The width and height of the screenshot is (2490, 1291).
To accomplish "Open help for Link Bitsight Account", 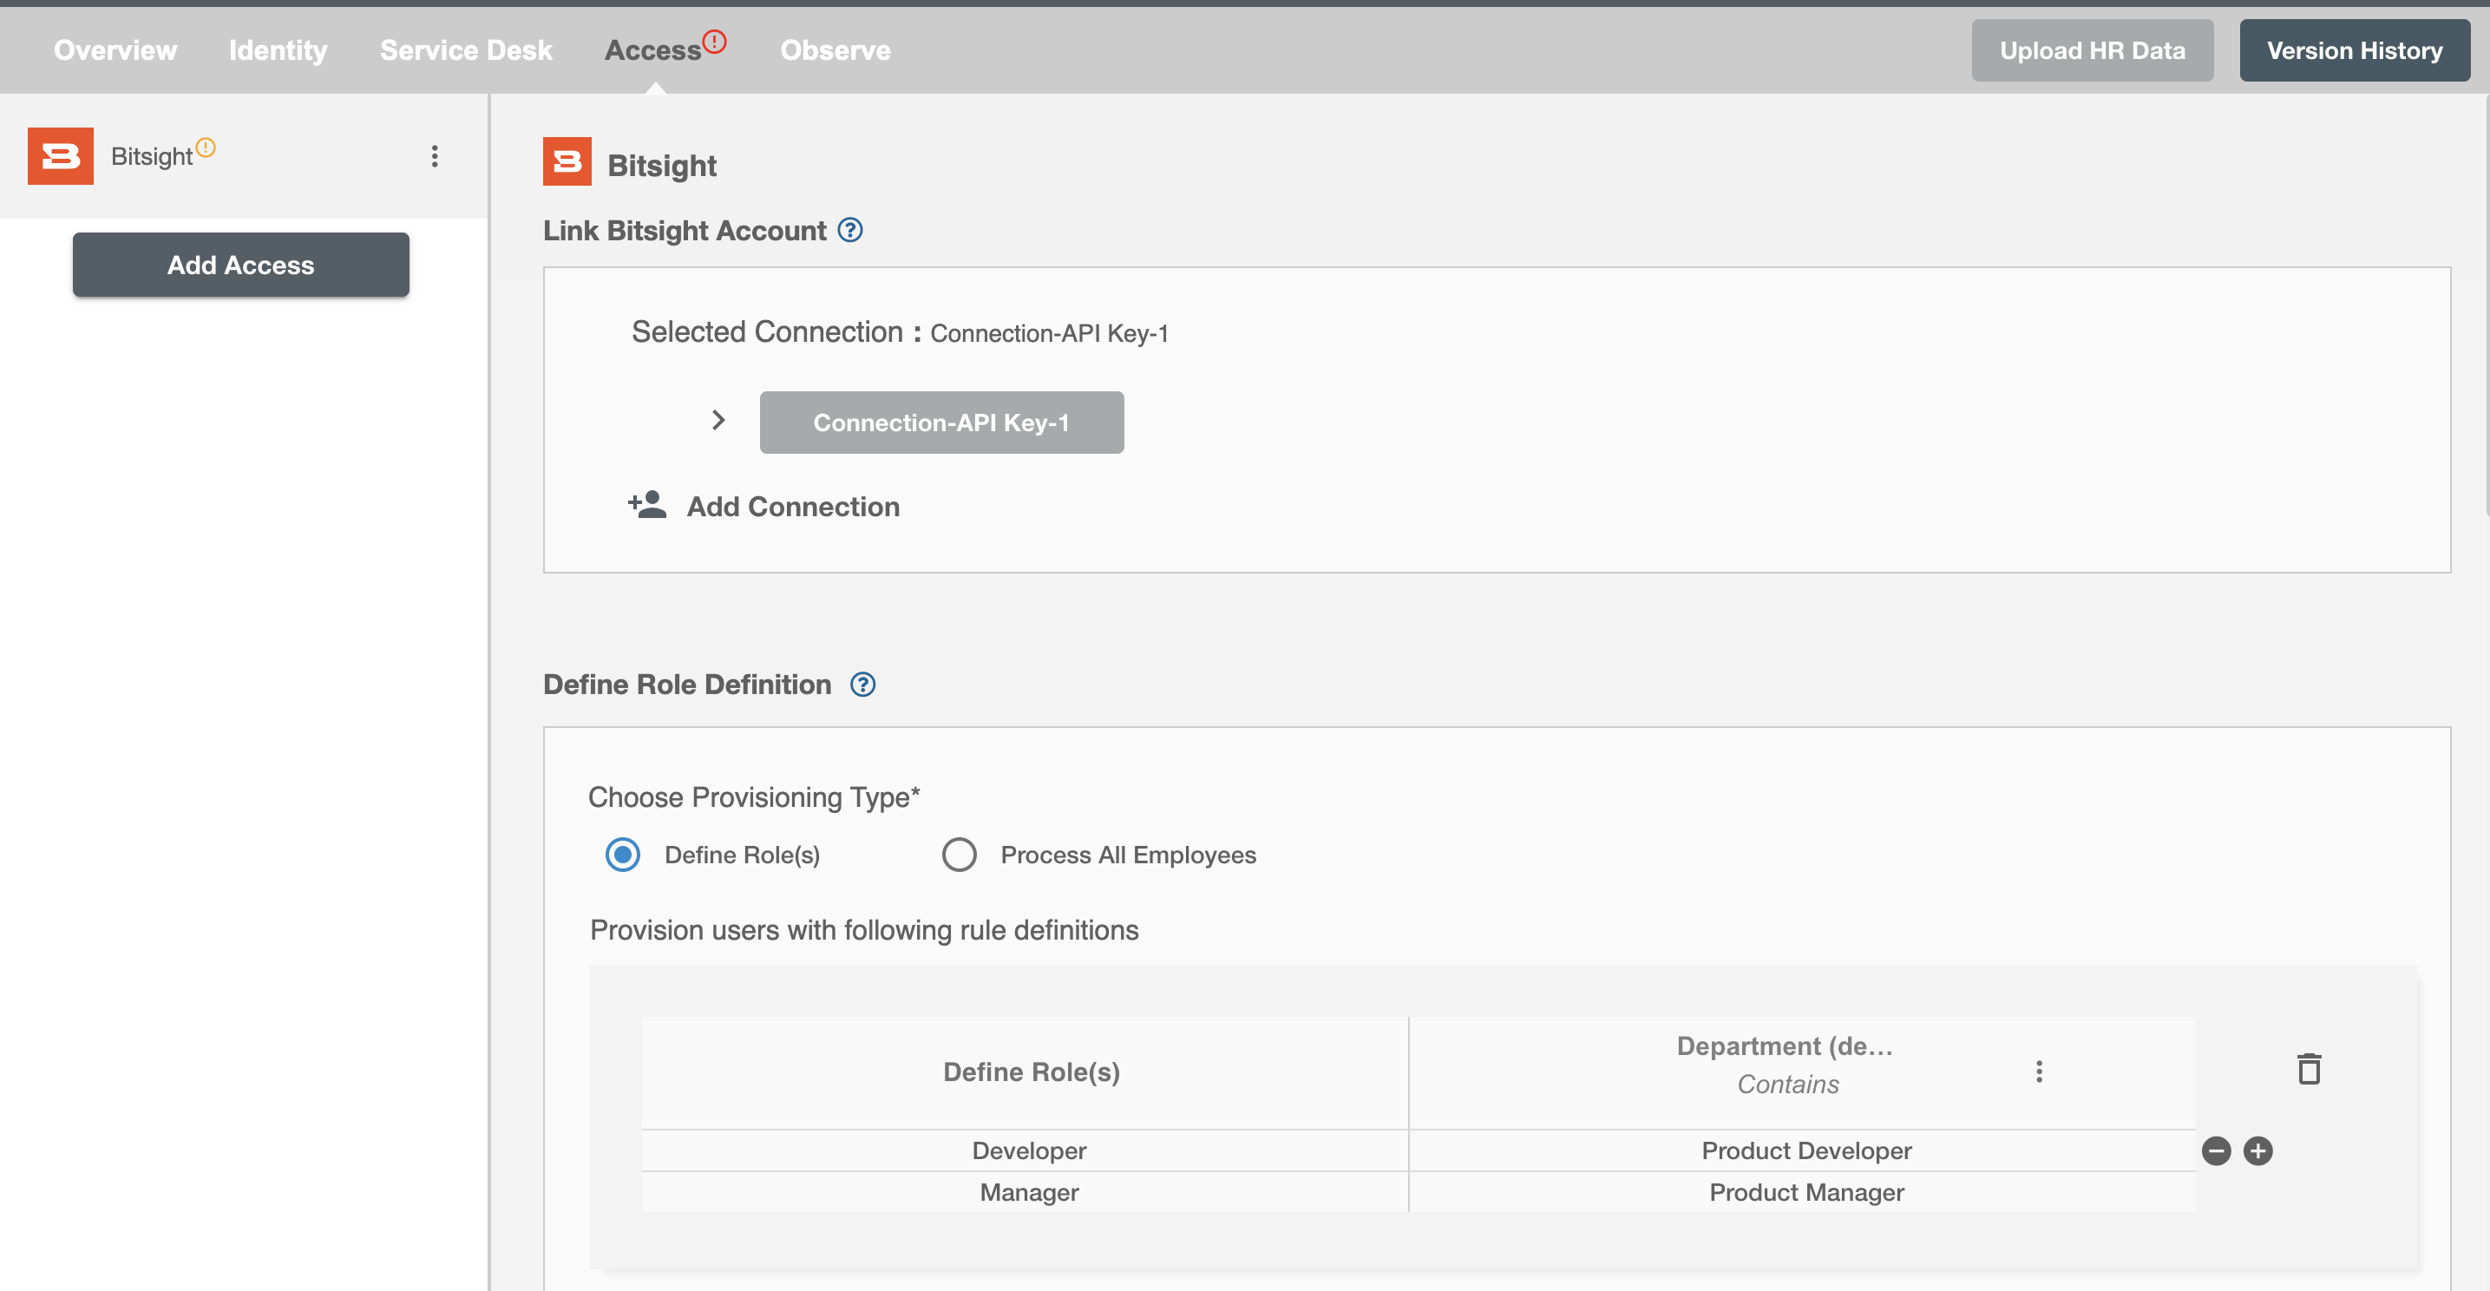I will click(x=849, y=230).
